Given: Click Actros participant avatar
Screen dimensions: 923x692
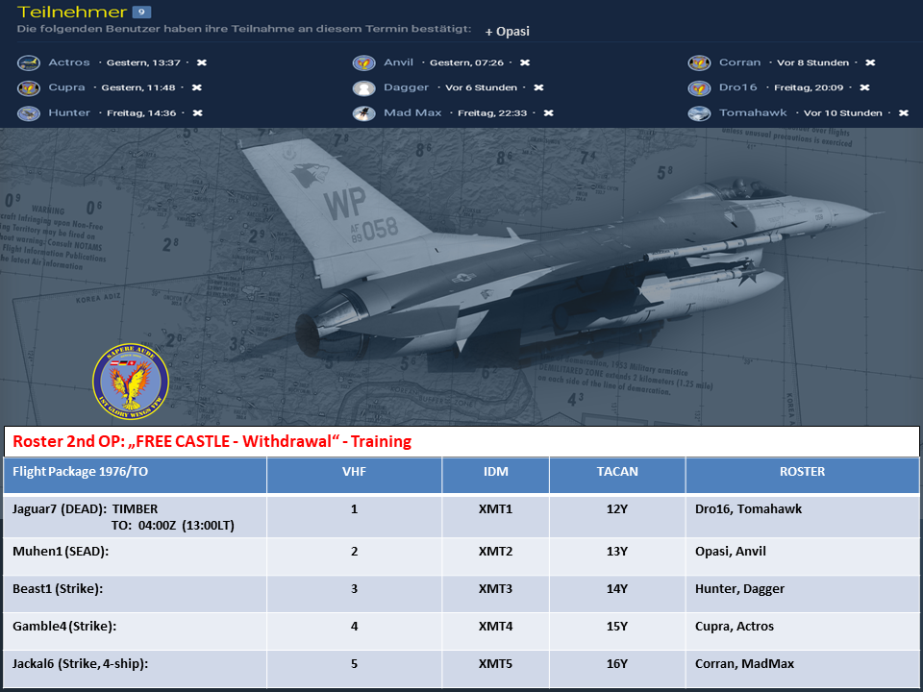Looking at the screenshot, I should point(28,62).
